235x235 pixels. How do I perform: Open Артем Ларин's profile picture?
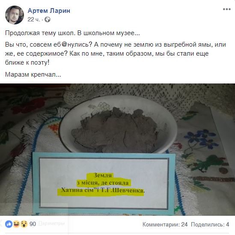tap(15, 15)
